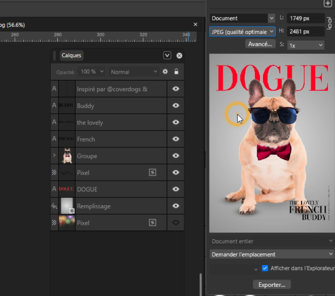
Task: Click the text type icon of Buddy layer
Action: click(54, 105)
